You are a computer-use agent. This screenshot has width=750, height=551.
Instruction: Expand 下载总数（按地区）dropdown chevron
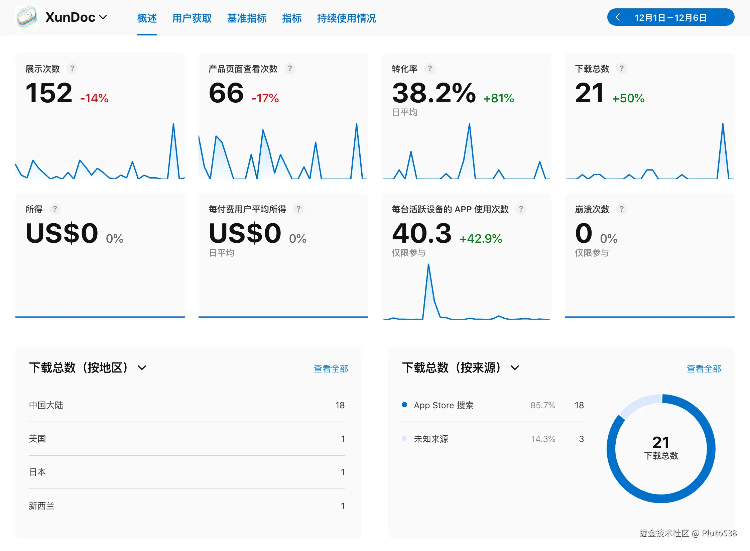coord(142,368)
